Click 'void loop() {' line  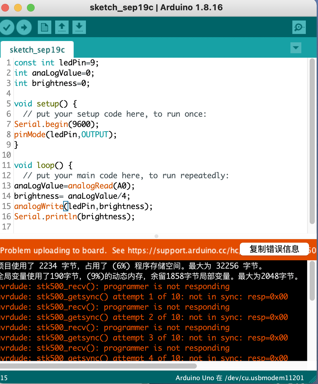click(43, 165)
